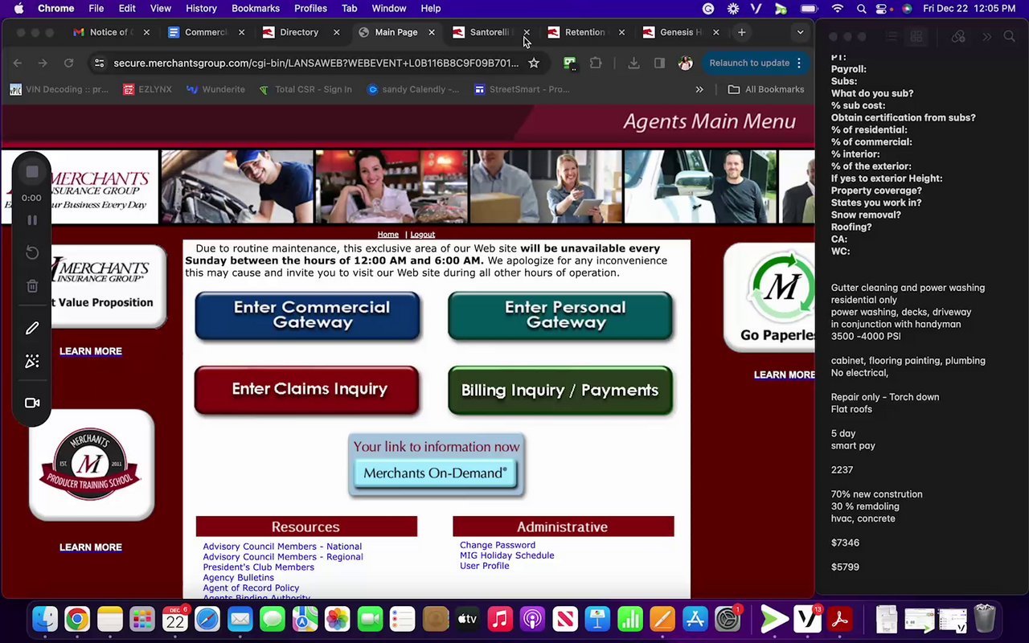Open Total CSR - Sign In bookmark
This screenshot has height=643, width=1029.
tap(305, 89)
